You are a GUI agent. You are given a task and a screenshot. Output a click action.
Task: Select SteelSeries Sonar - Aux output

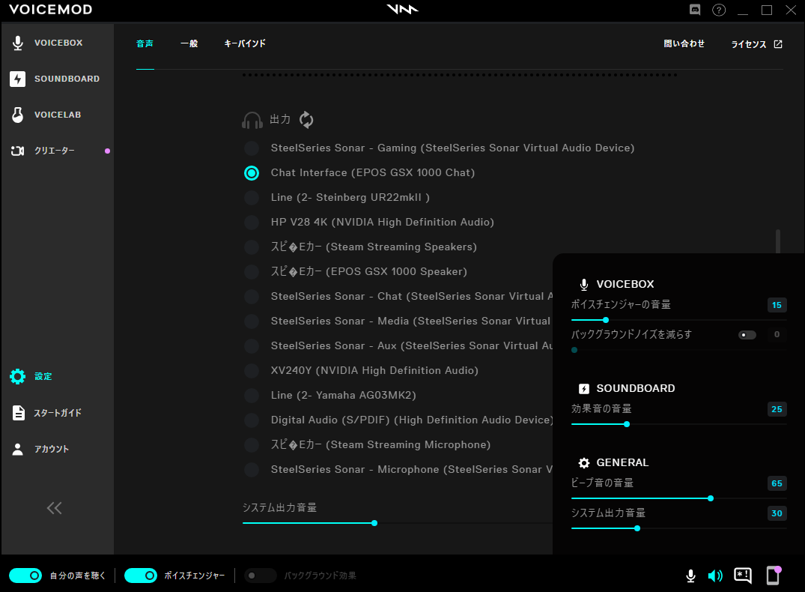[252, 346]
